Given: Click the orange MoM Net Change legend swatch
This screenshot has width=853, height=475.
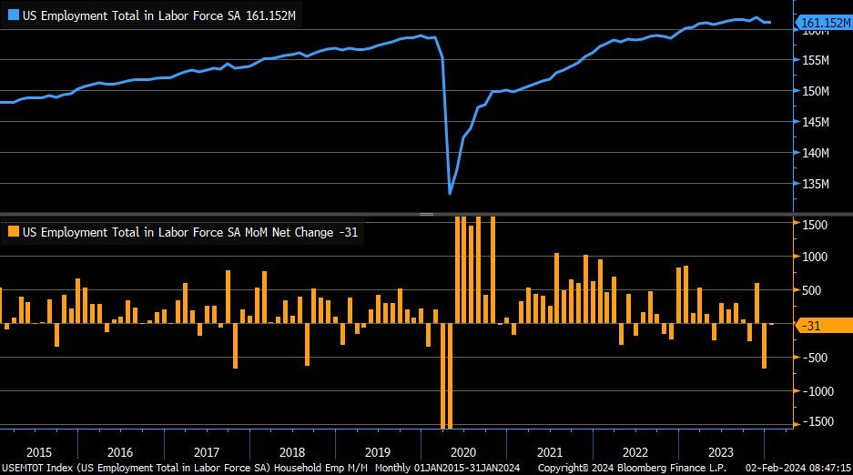Looking at the screenshot, I should coord(14,232).
